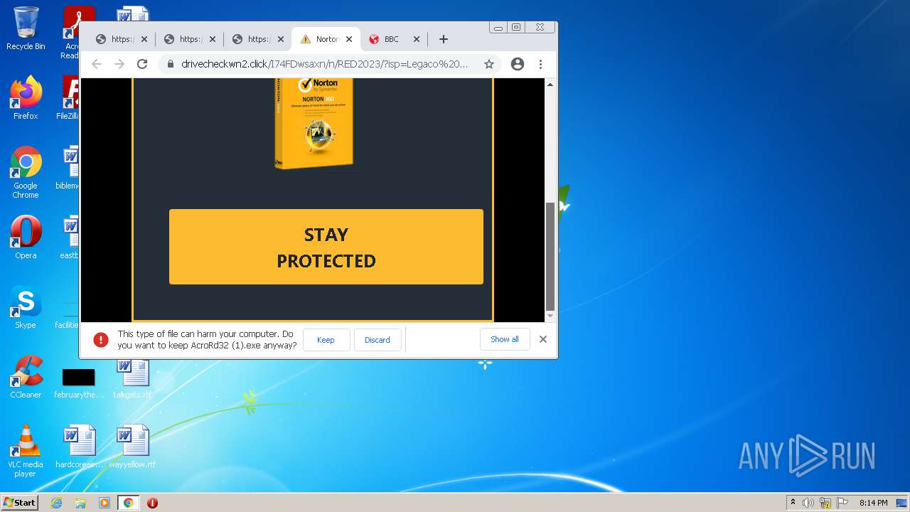Open the Windows Start menu

(x=20, y=503)
